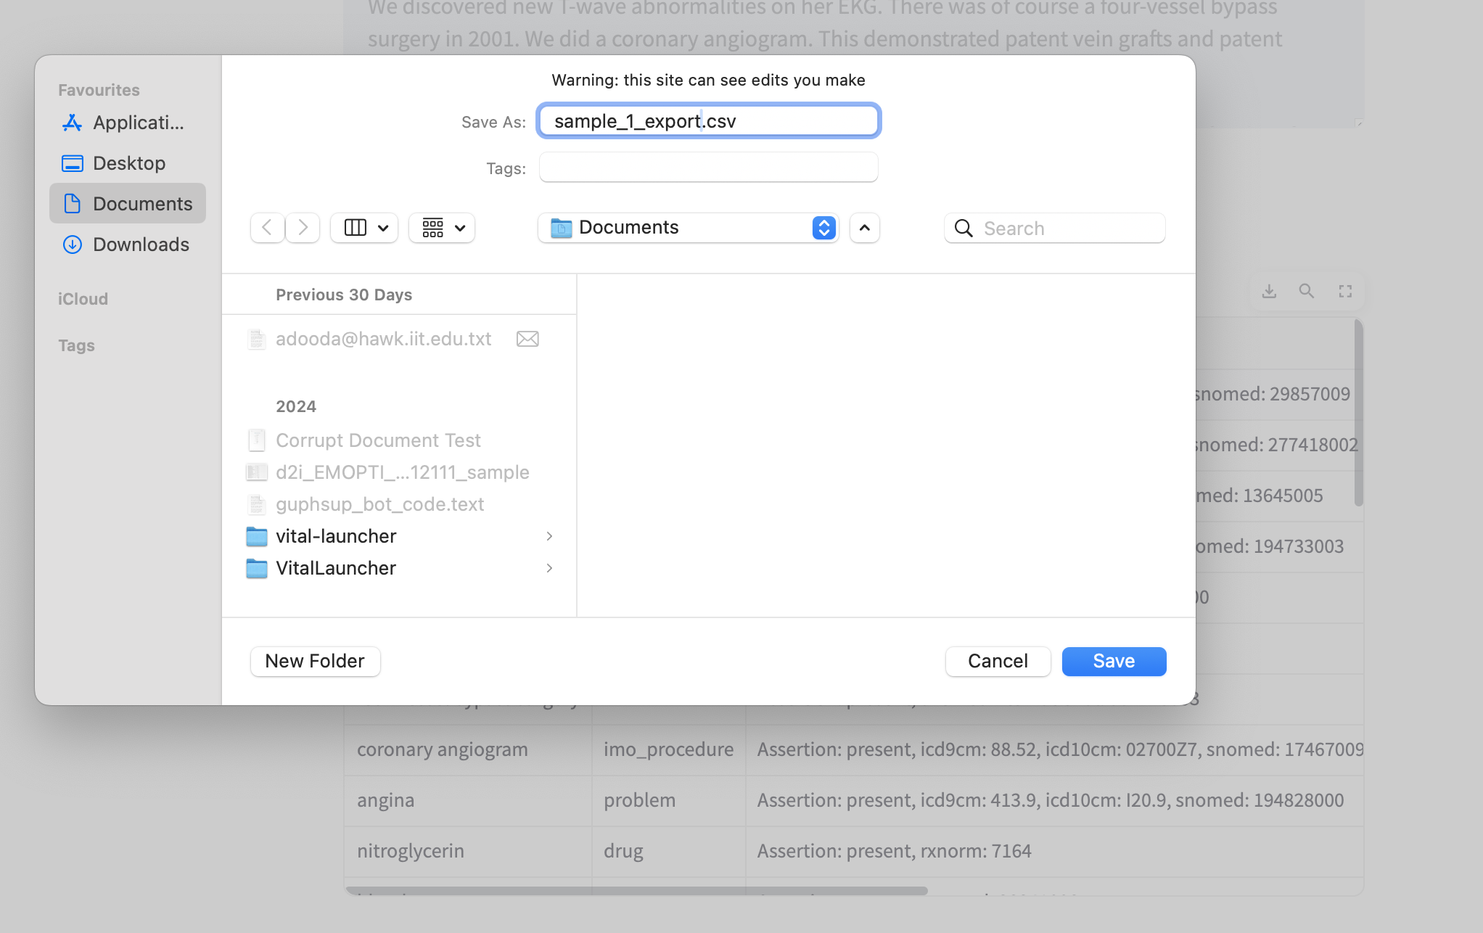Select Desktop in the sidebar
The image size is (1483, 933).
click(x=128, y=163)
